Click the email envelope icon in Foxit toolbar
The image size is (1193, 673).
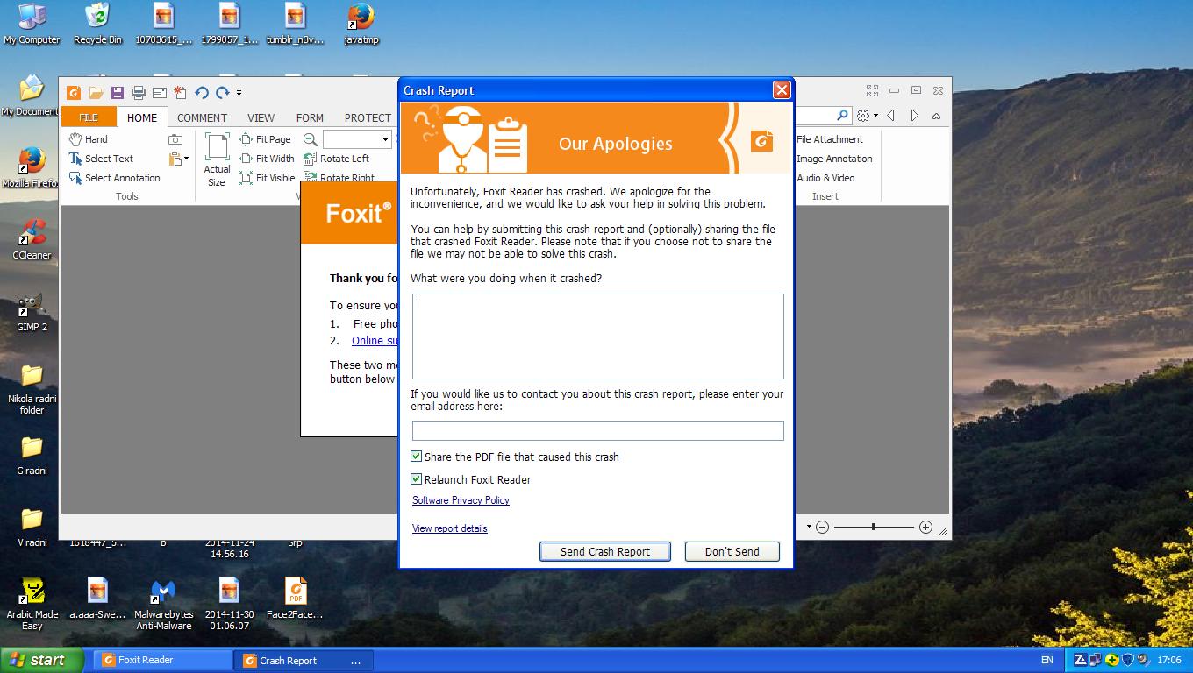tap(159, 92)
